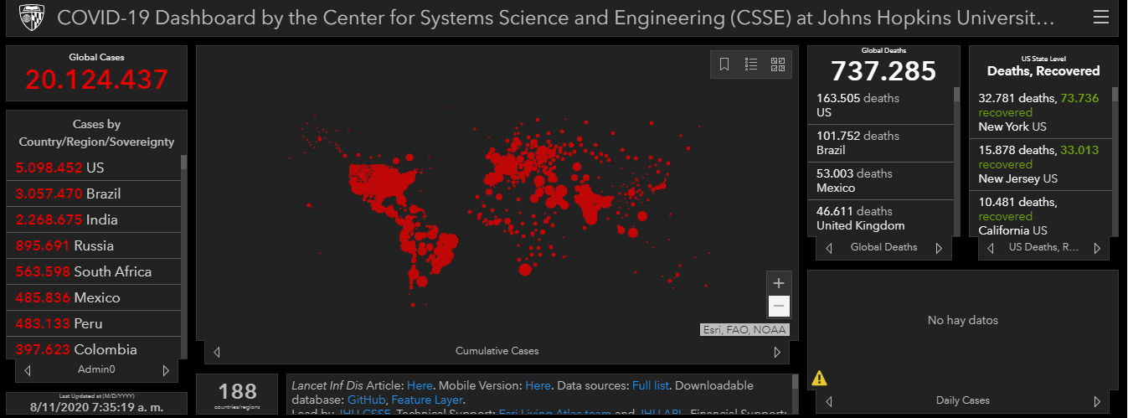Open the basemap gallery grid icon
The image size is (1128, 418).
click(x=777, y=65)
